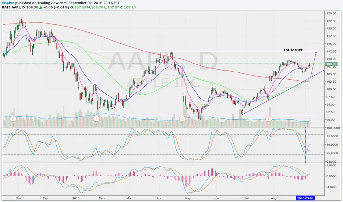Click the 90.00 price axis label
Viewport: 343px width, 202px height.
330,119
